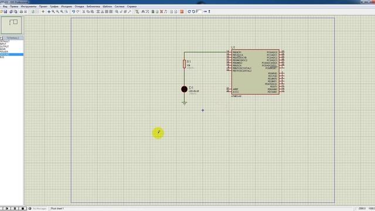Screen dimensions: 375x211
Task: Open the Исходник menu
Action: (x=66, y=6)
